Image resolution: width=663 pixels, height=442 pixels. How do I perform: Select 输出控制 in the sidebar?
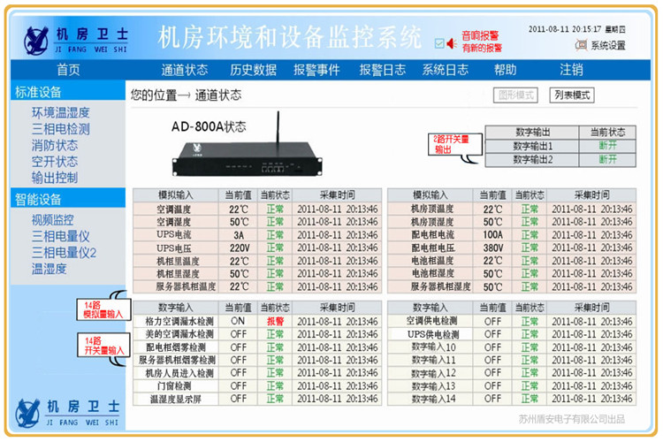pos(55,177)
